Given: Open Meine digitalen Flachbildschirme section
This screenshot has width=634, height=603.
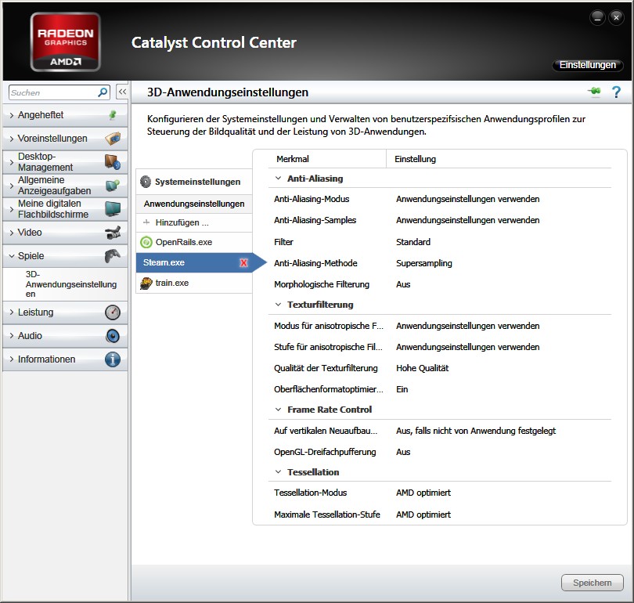Looking at the screenshot, I should 65,208.
